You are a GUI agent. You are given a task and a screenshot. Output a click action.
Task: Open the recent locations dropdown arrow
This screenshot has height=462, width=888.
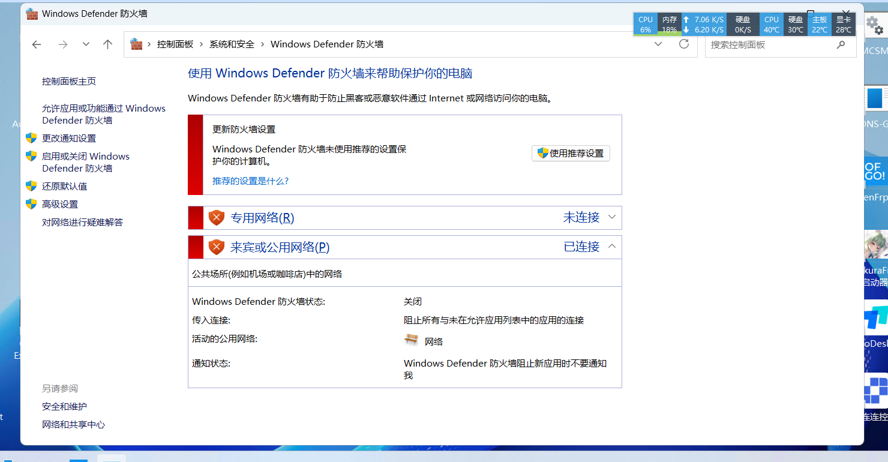click(86, 44)
